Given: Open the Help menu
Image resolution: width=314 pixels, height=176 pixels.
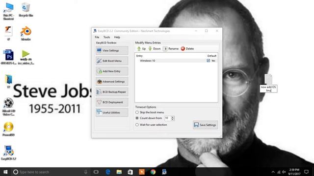Looking at the screenshot, I should 117,37.
